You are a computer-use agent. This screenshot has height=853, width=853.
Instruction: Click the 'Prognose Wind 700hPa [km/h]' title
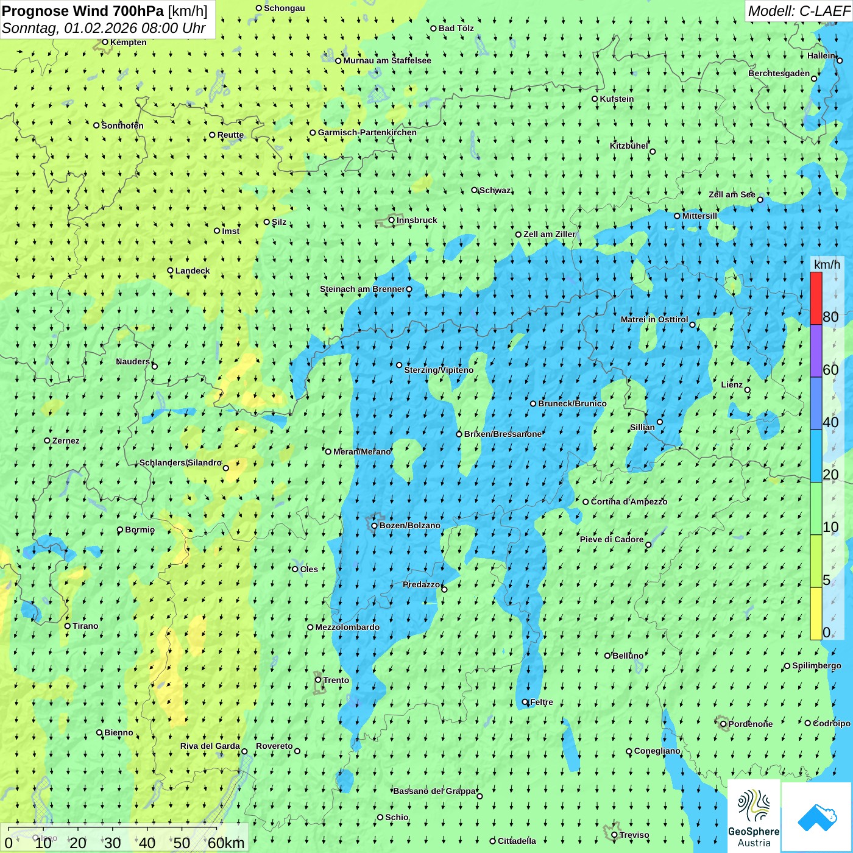pos(105,11)
